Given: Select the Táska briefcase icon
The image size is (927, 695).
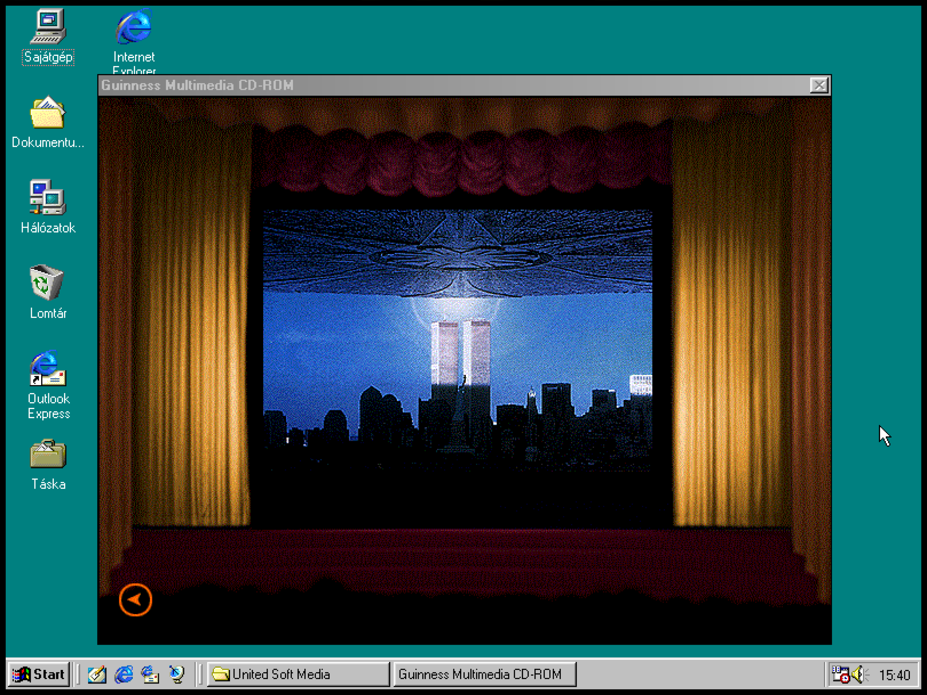Looking at the screenshot, I should [x=48, y=455].
